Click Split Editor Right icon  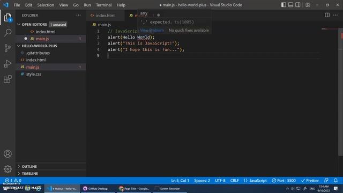[x=327, y=15]
